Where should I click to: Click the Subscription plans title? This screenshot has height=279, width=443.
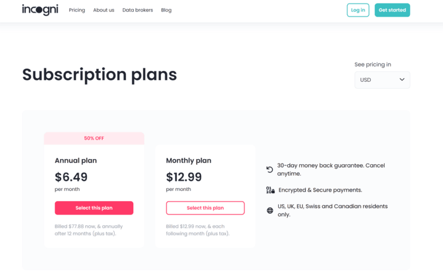tap(99, 74)
